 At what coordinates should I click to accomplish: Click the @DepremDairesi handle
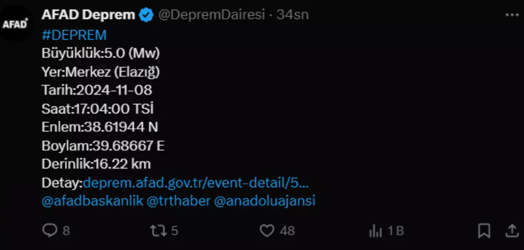(x=211, y=15)
